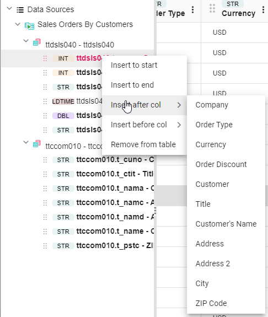Collapse the Data Sources tree node

9,8
